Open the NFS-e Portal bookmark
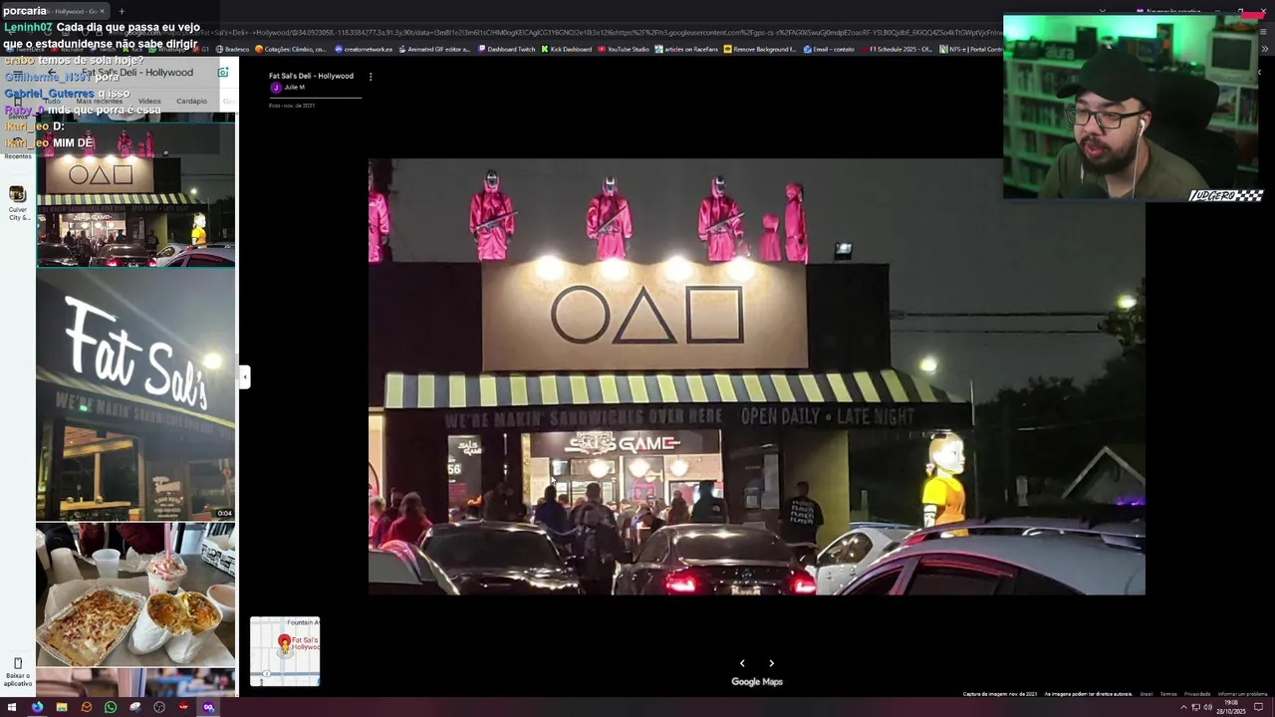The height and width of the screenshot is (717, 1275). click(971, 49)
